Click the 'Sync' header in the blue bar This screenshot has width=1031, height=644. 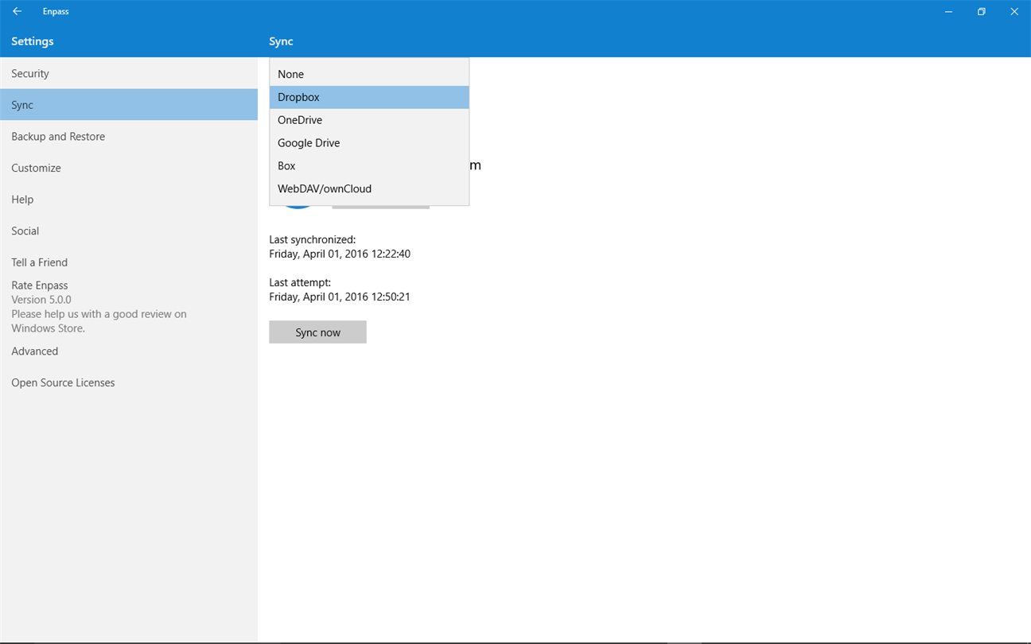281,41
